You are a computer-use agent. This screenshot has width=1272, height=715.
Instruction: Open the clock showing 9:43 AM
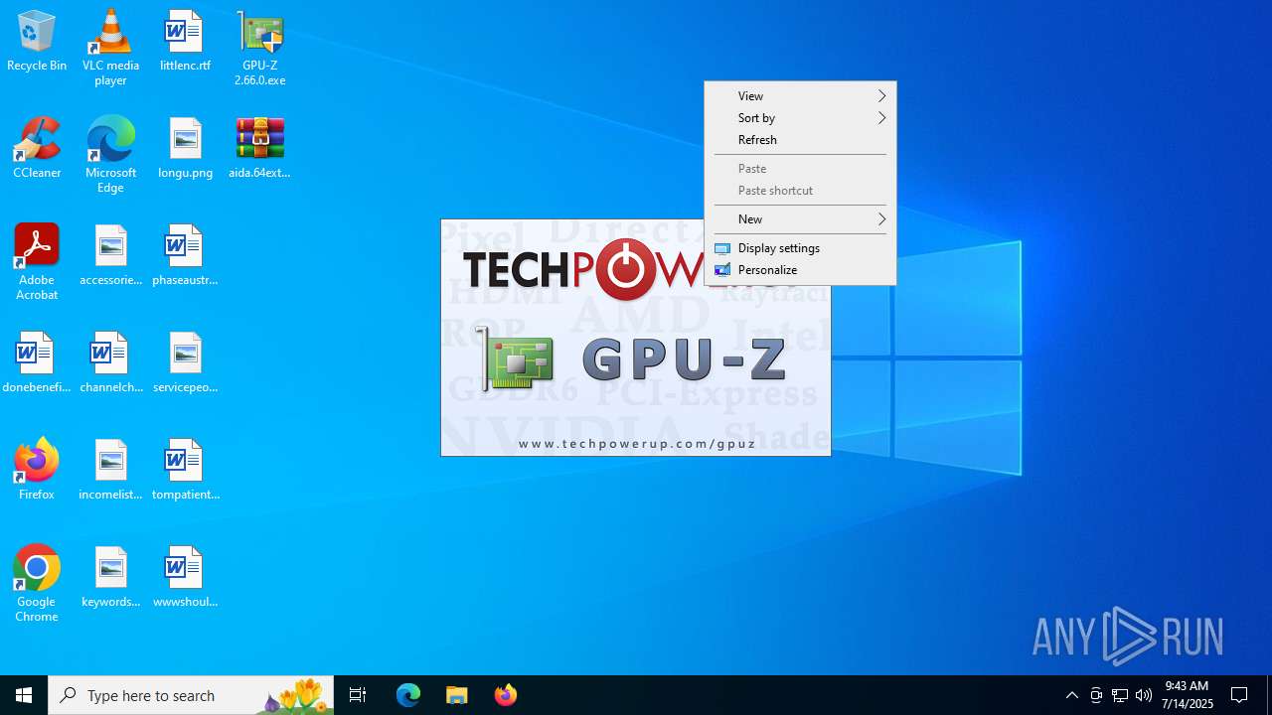point(1187,695)
